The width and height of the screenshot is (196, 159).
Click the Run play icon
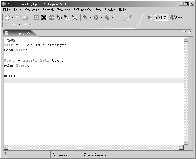click(96, 17)
